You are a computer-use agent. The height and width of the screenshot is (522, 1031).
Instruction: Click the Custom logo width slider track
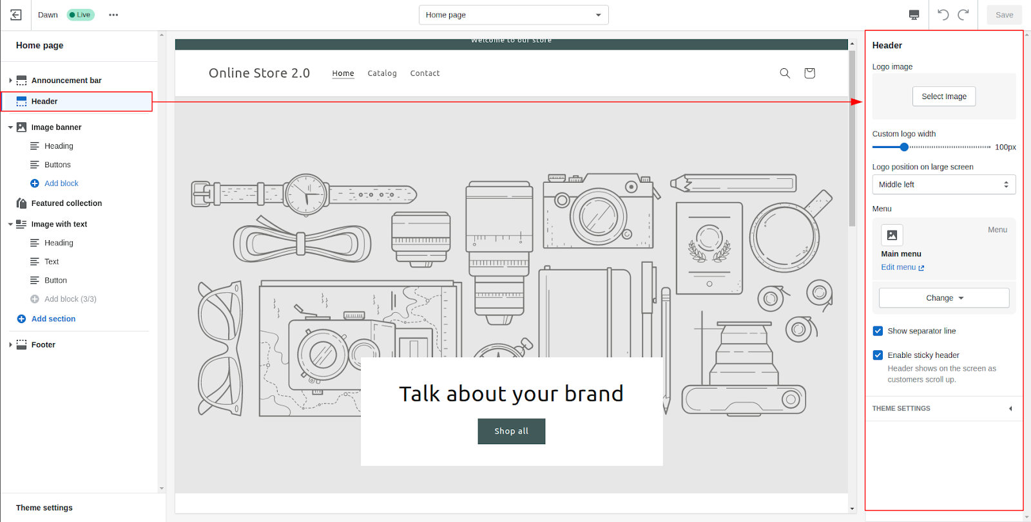click(932, 147)
